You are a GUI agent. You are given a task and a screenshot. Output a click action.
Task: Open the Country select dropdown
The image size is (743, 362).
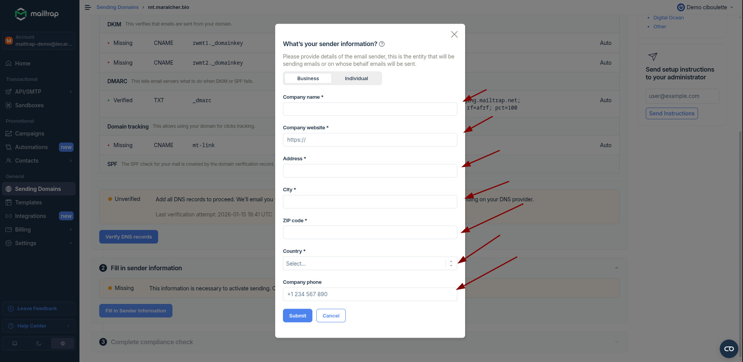[x=370, y=264]
